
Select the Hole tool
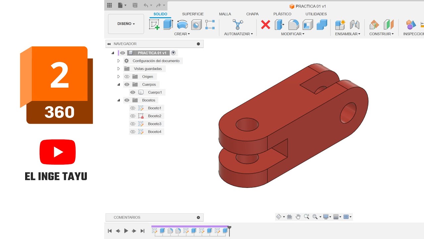[x=196, y=25]
